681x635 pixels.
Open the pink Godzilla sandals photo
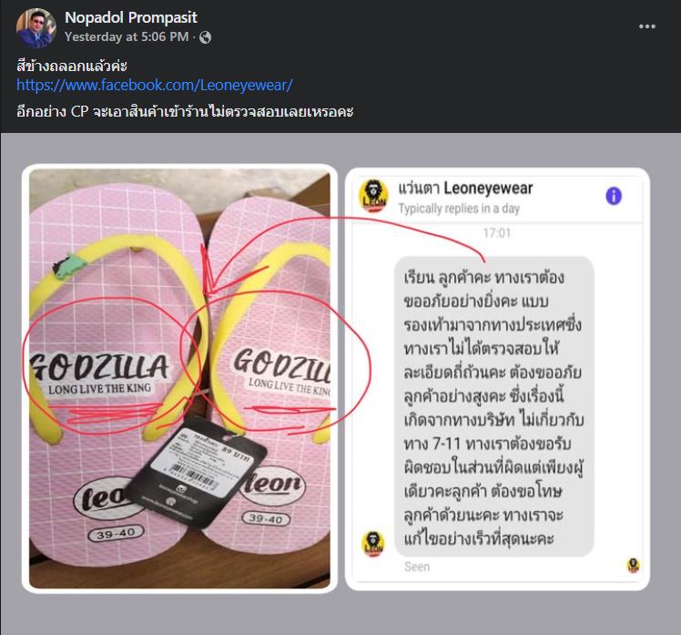(179, 379)
